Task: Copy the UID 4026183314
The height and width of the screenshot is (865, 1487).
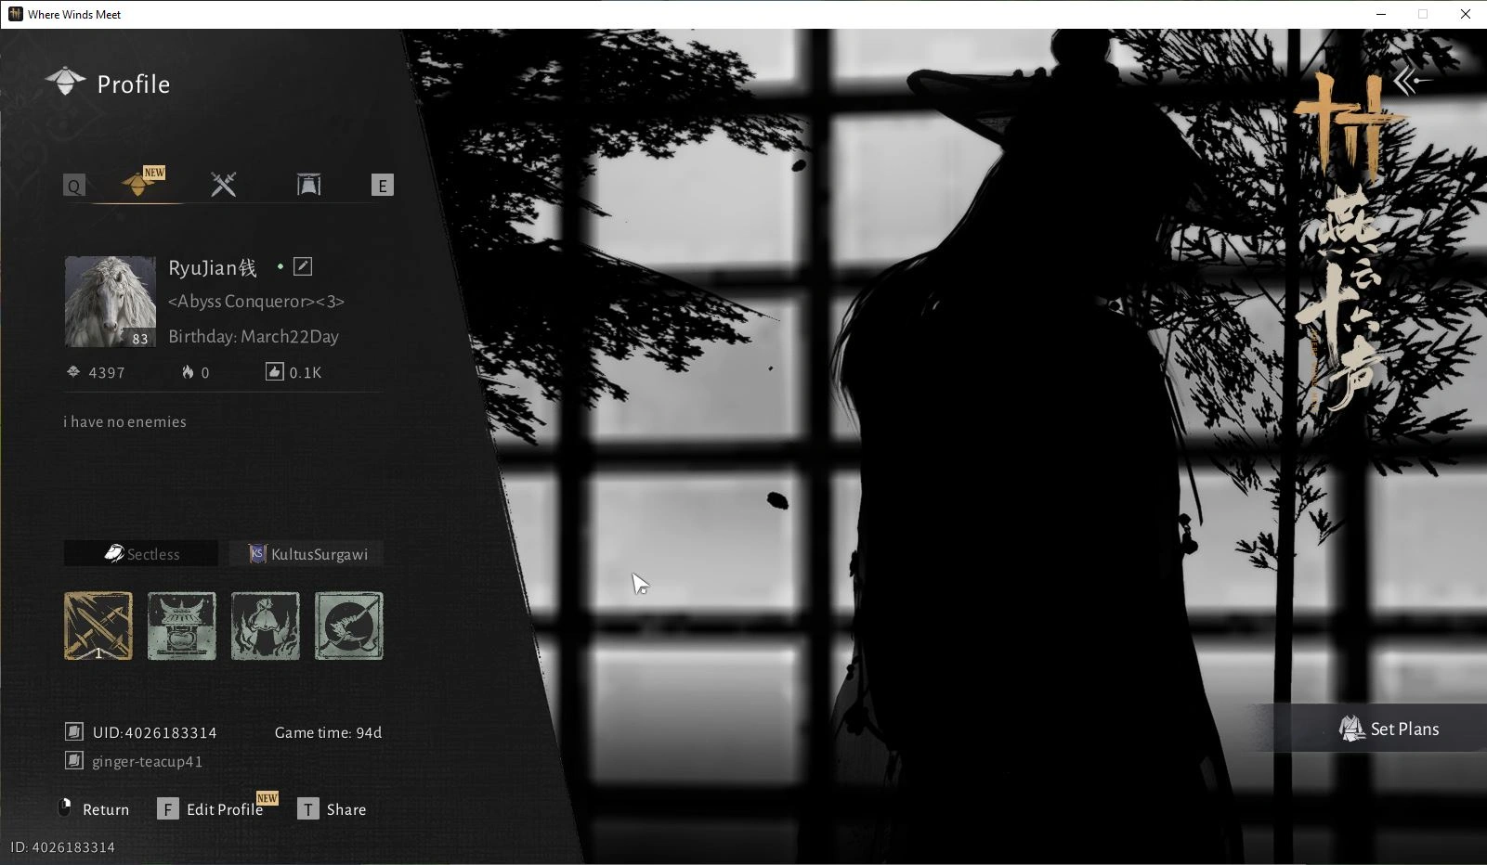Action: (x=74, y=732)
